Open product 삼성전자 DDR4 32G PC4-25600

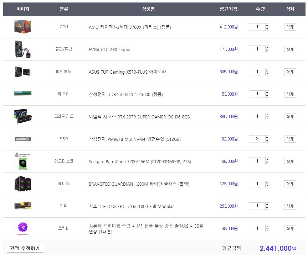126,94
